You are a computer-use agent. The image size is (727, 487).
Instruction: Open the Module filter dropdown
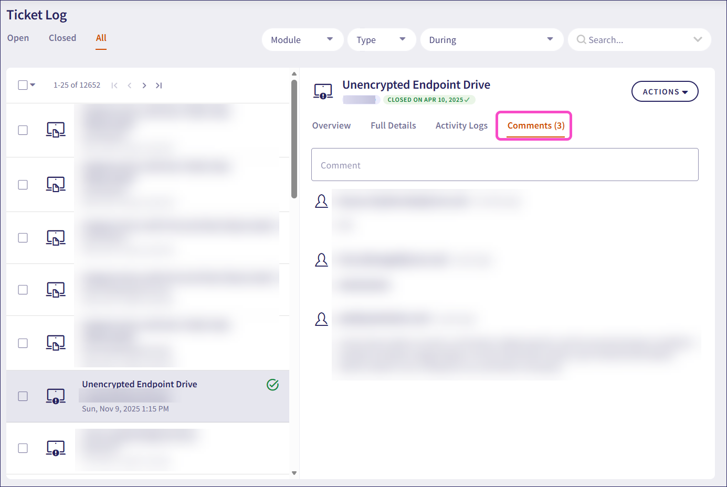coord(302,40)
